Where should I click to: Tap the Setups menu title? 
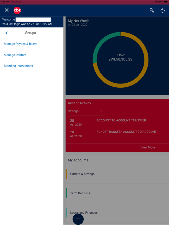pyautogui.click(x=31, y=33)
